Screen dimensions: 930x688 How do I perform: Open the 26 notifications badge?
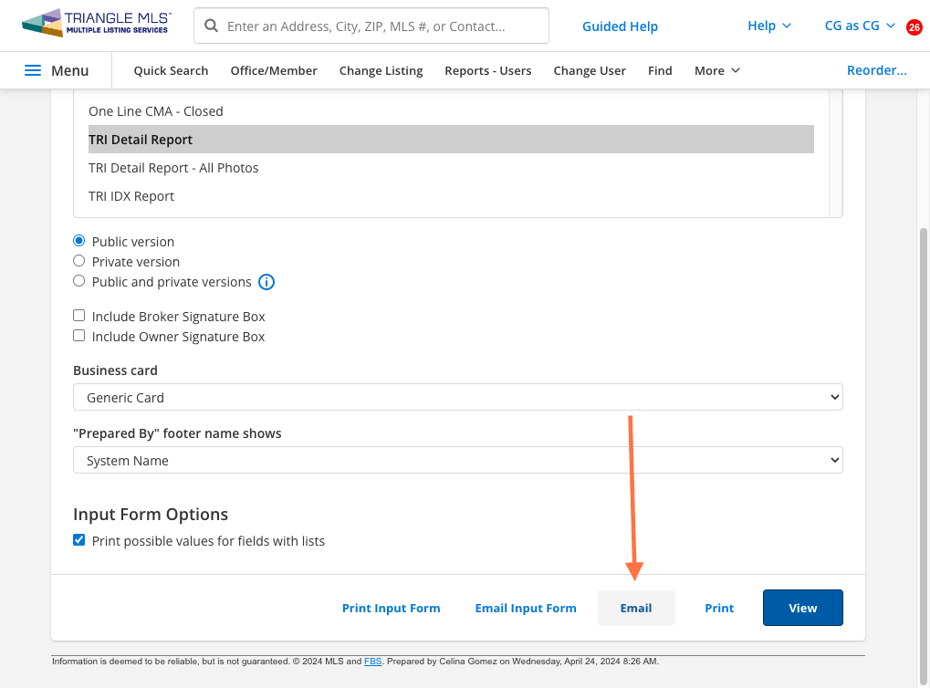tap(914, 27)
